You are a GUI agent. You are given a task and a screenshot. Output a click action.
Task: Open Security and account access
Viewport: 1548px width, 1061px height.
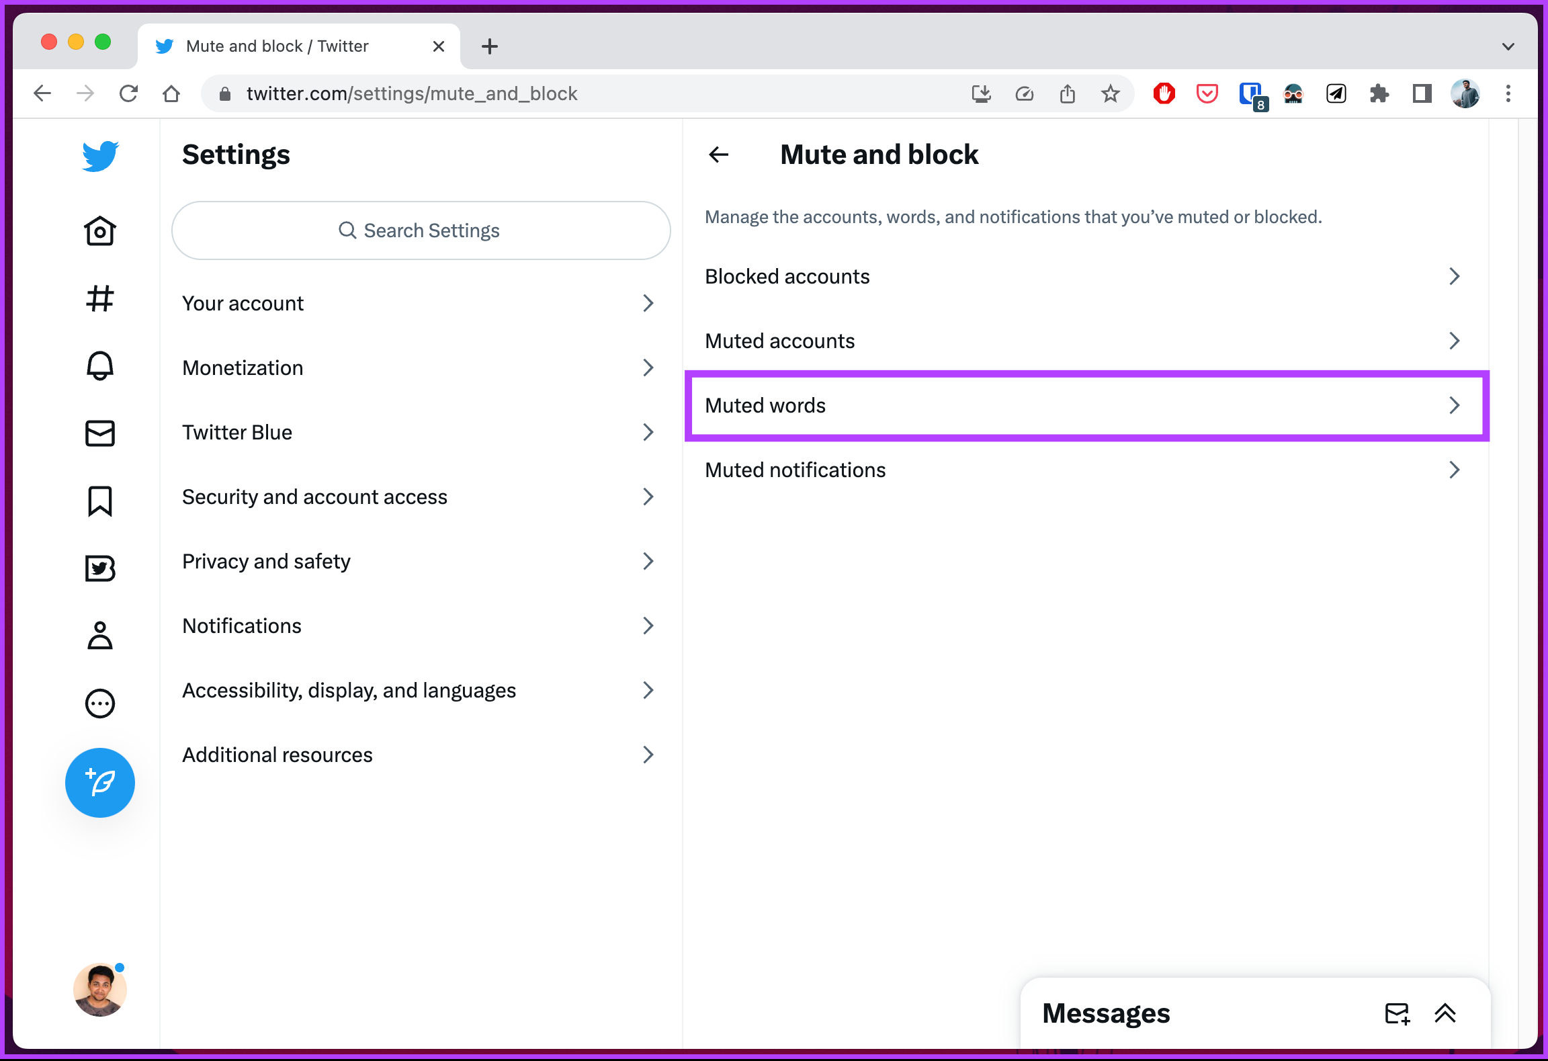[x=421, y=497]
